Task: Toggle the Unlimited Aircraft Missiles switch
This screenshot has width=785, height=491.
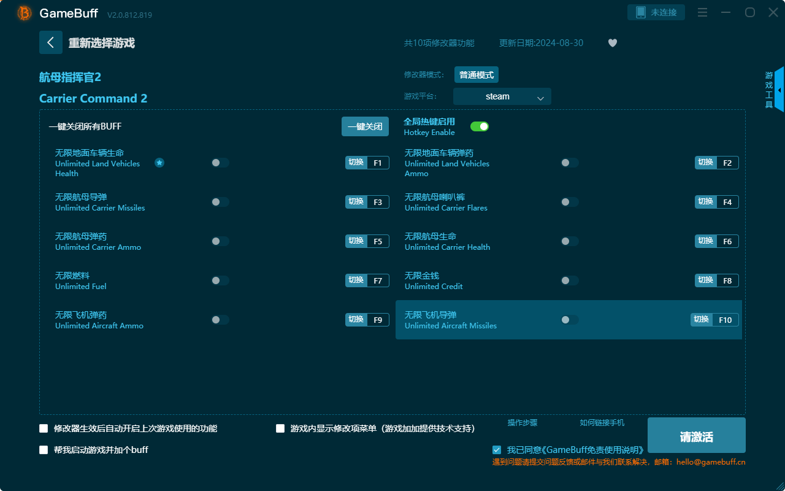Action: coord(569,319)
